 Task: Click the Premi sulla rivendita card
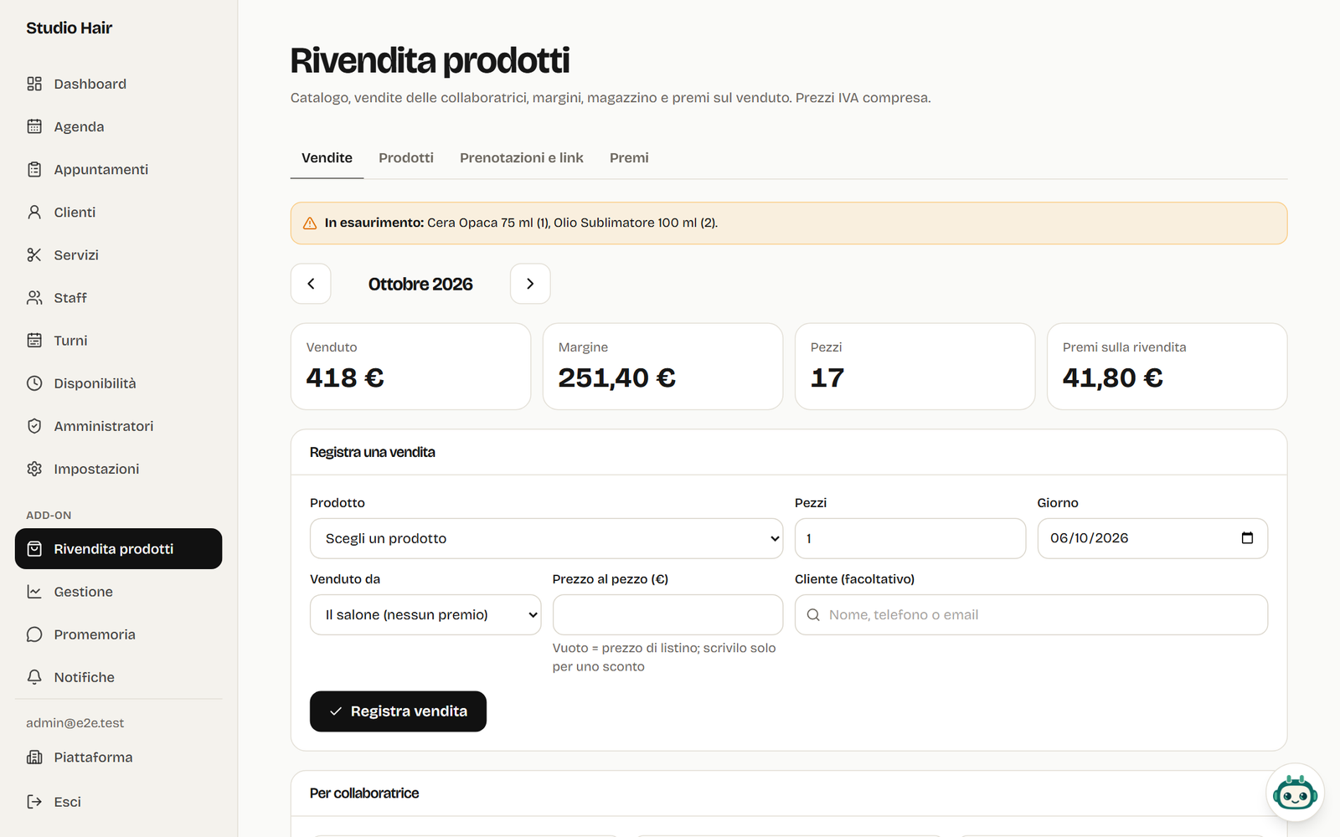tap(1167, 367)
